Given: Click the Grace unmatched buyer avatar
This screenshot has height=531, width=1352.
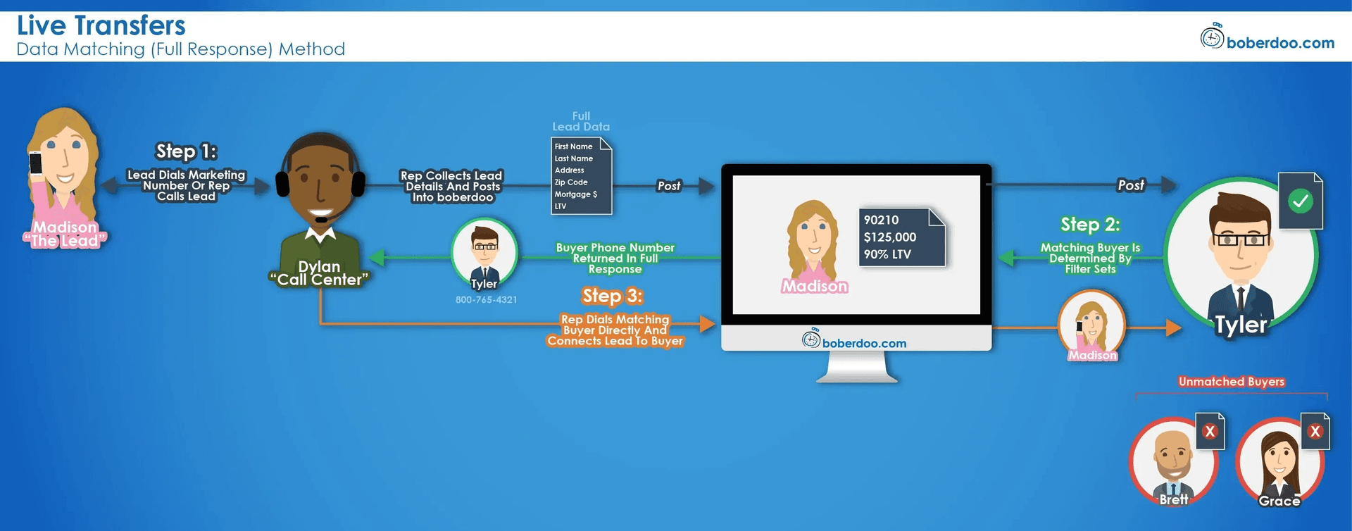Looking at the screenshot, I should [1279, 461].
